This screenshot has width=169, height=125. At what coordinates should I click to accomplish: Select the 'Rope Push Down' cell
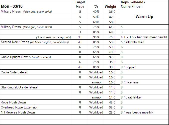[13, 102]
